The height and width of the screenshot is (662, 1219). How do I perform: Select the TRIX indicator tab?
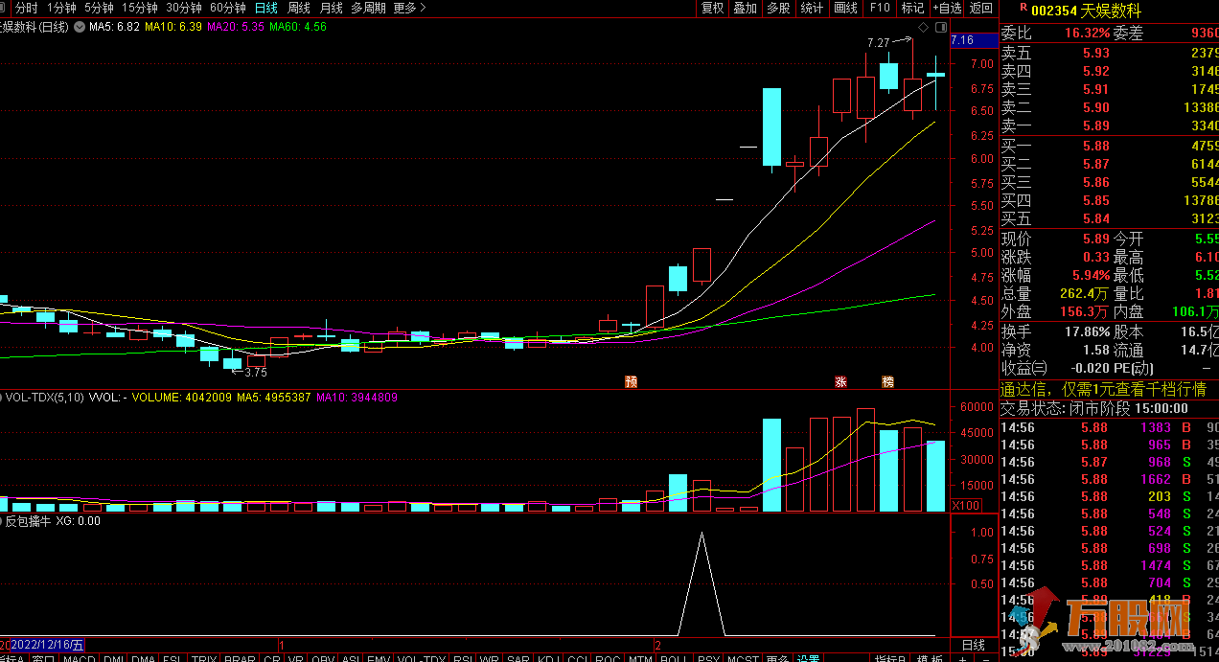point(204,660)
